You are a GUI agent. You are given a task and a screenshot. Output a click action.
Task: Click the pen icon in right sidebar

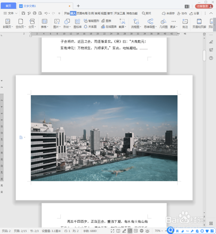tap(211, 42)
